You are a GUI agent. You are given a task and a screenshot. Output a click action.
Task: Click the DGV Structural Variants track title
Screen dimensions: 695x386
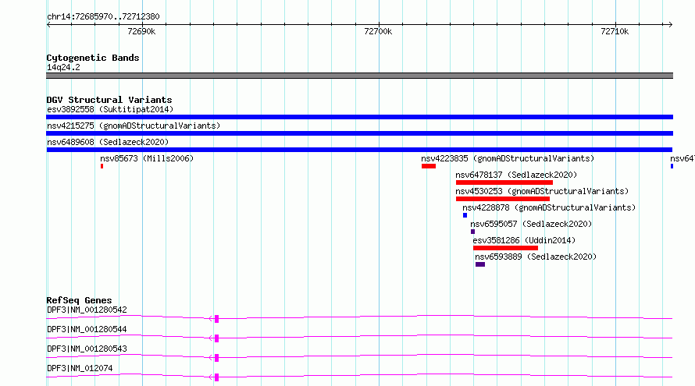(109, 100)
